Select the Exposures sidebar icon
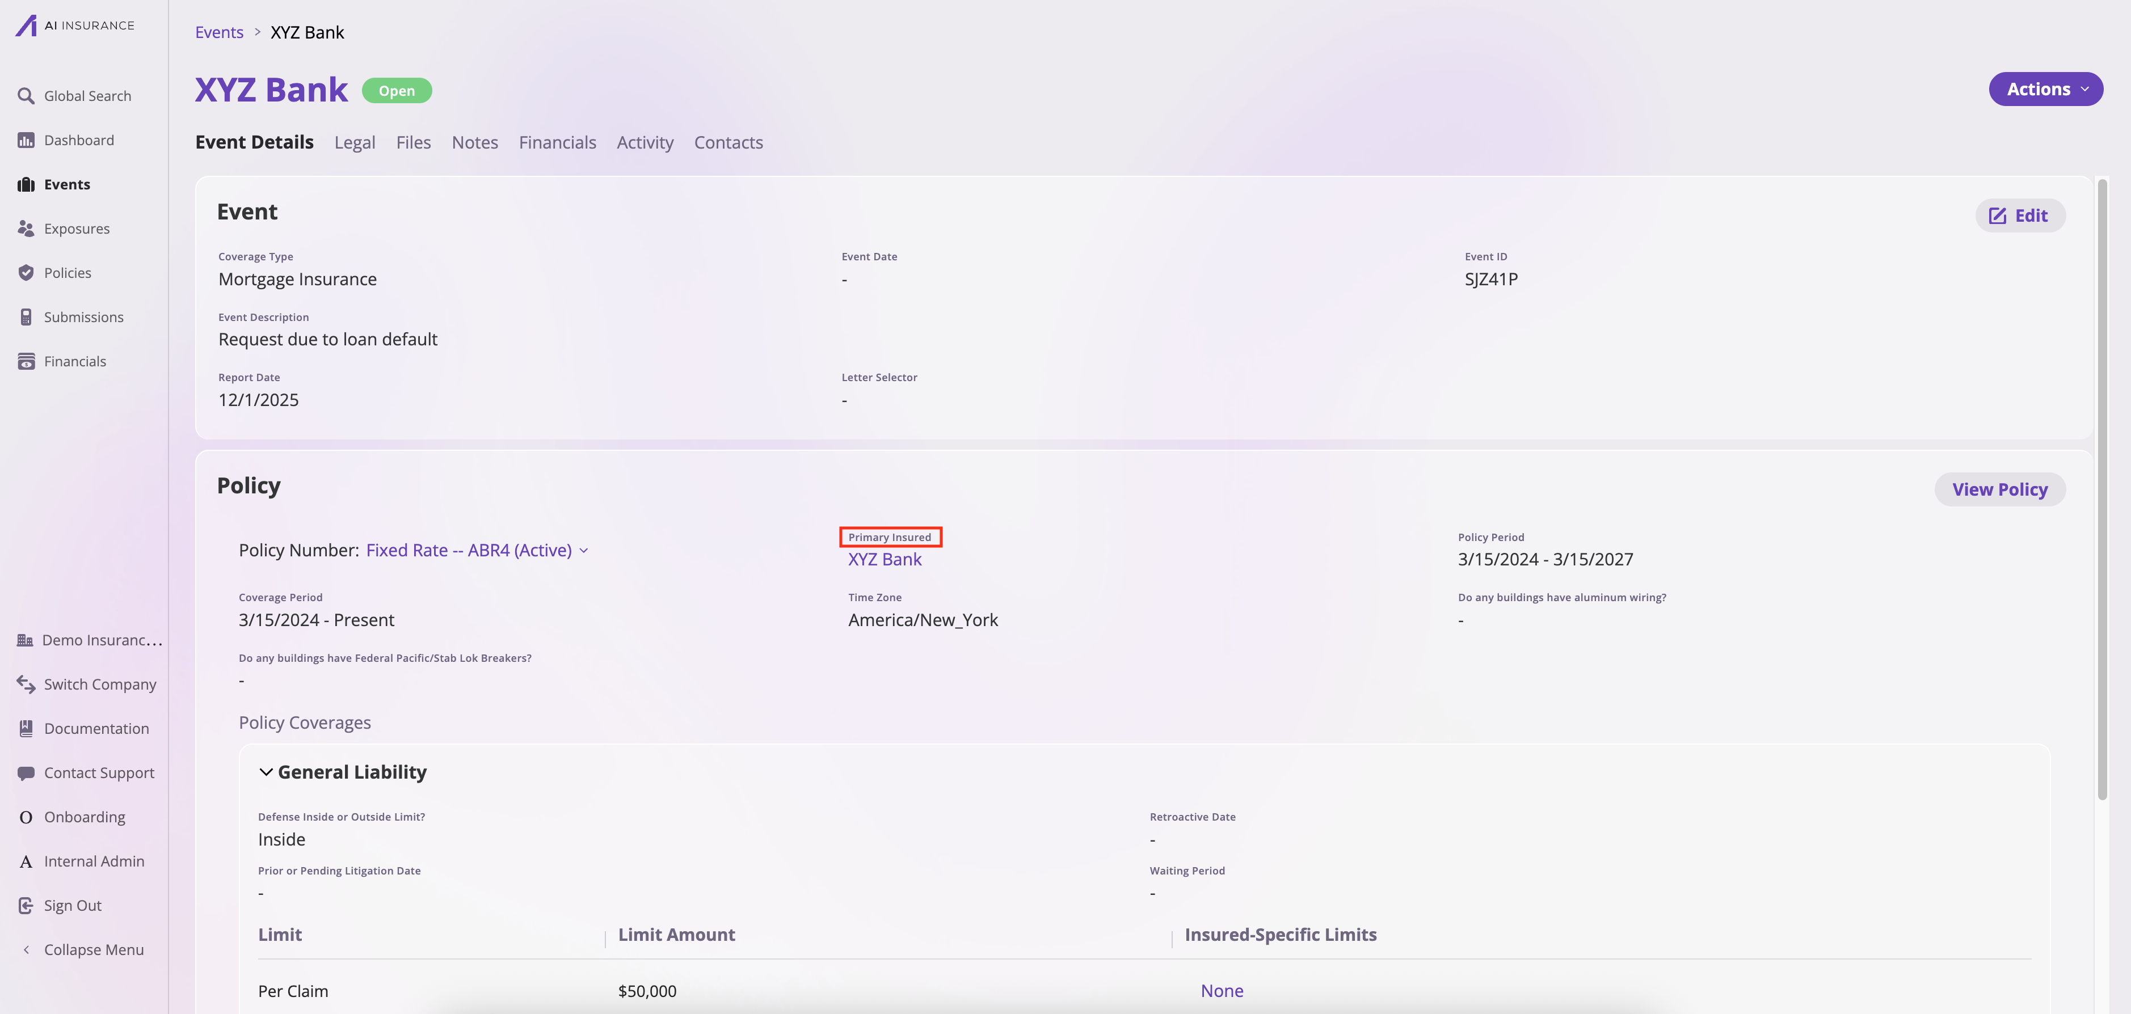This screenshot has width=2131, height=1014. (25, 229)
